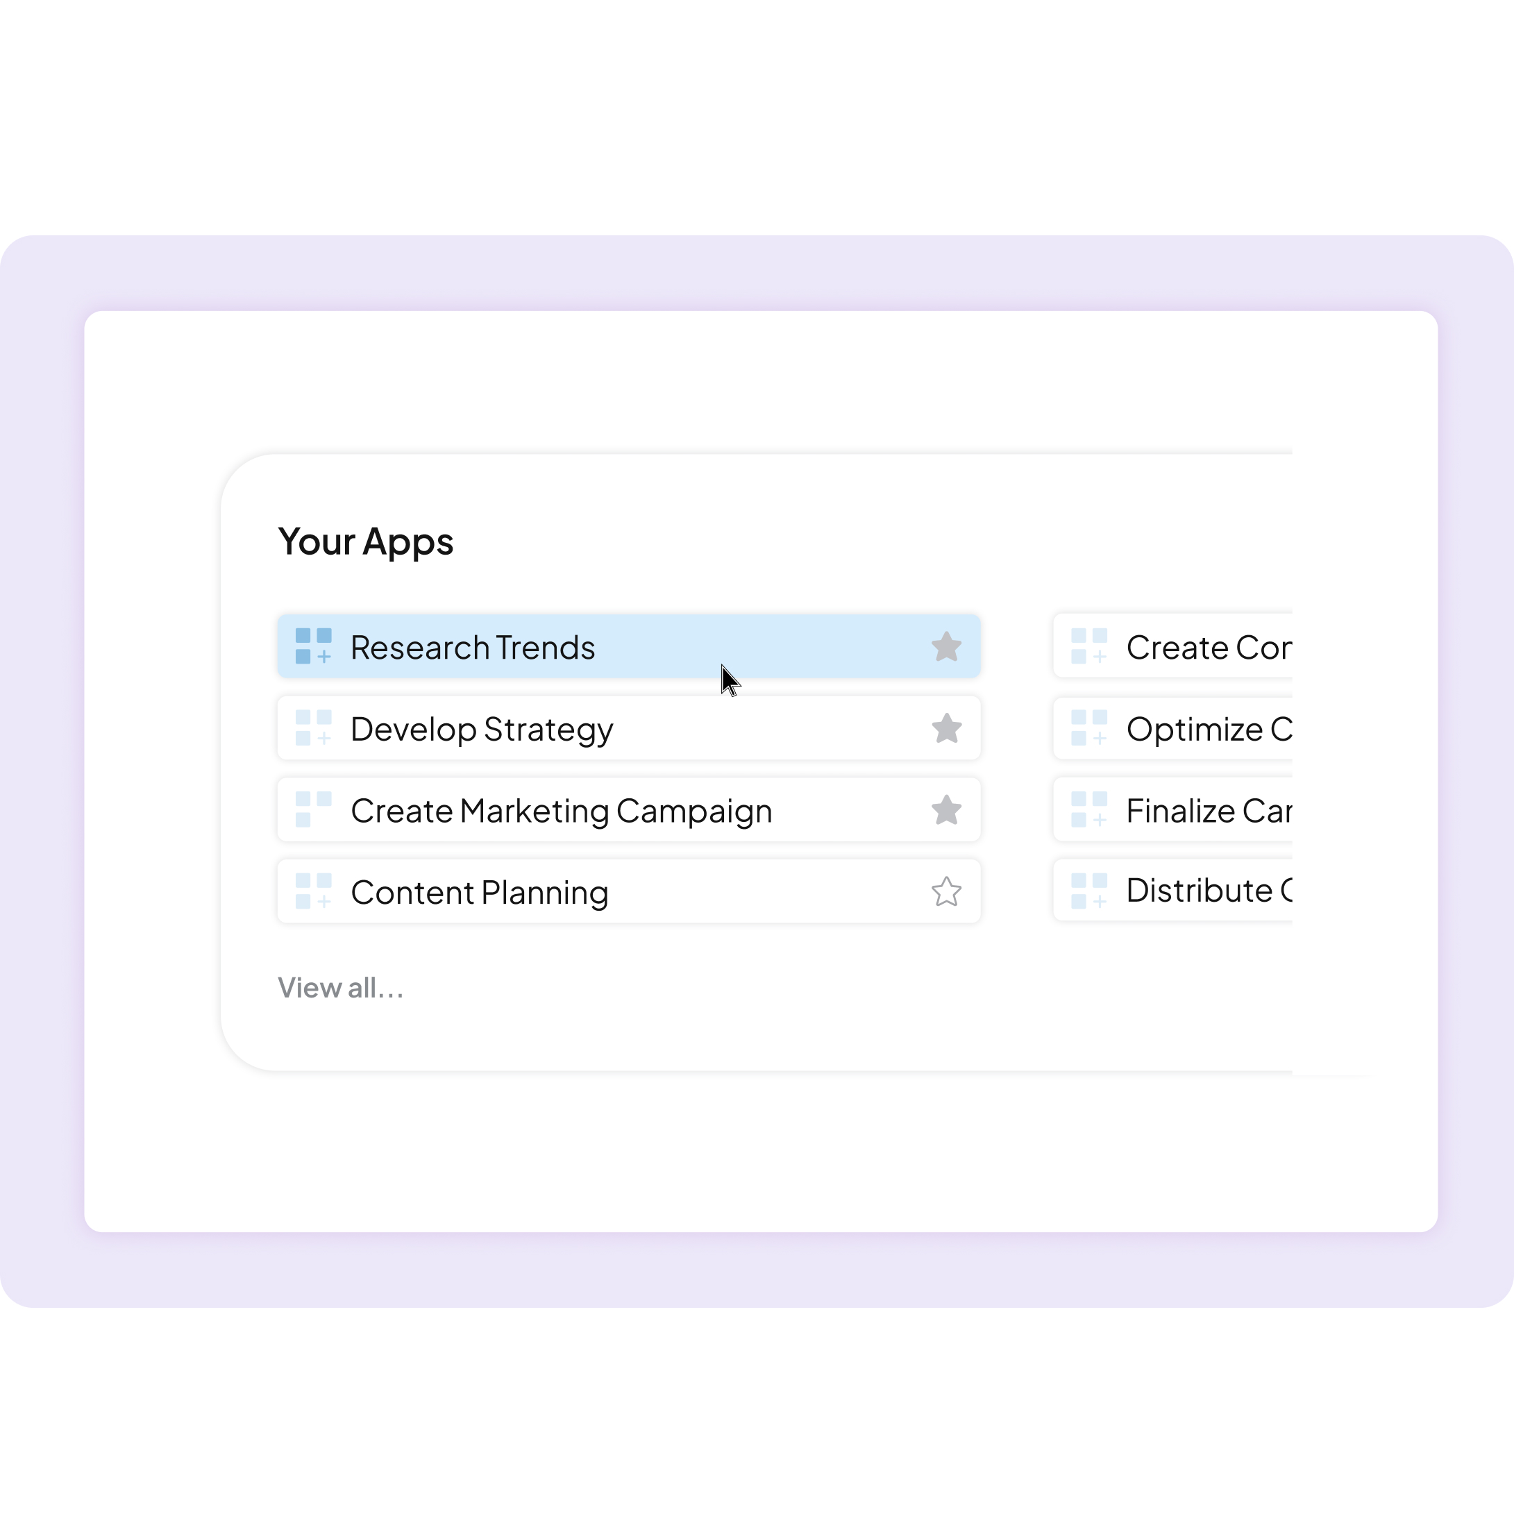Click the Research Trends app grid icon

coord(314,646)
